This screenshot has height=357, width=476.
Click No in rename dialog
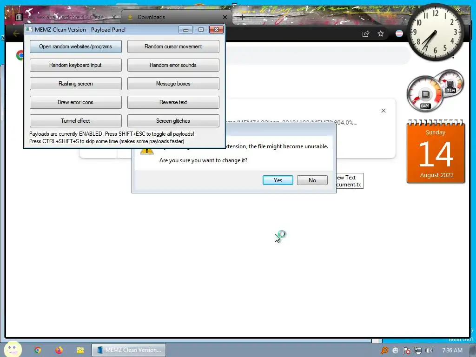(x=312, y=180)
